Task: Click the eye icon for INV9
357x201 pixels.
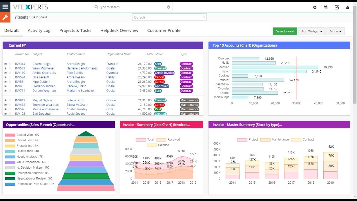Action: point(5,86)
